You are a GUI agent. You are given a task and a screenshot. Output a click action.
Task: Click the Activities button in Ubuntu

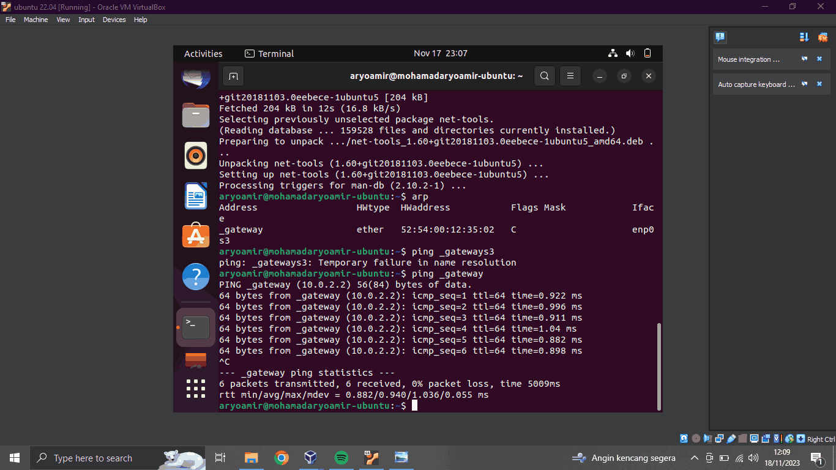203,54
